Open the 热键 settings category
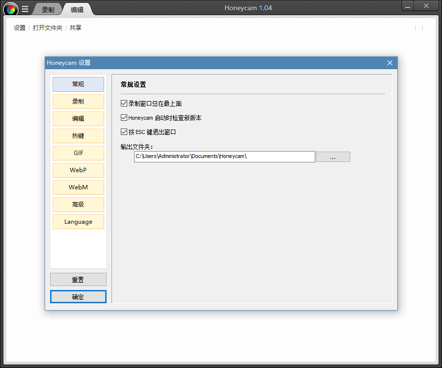 [79, 136]
